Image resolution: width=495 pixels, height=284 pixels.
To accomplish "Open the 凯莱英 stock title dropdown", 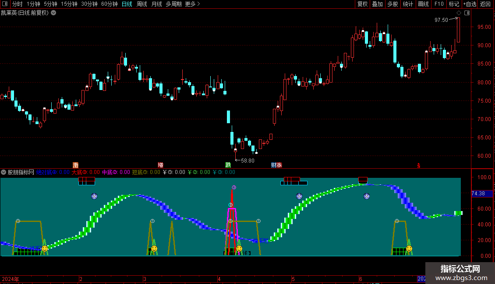I will (x=54, y=13).
